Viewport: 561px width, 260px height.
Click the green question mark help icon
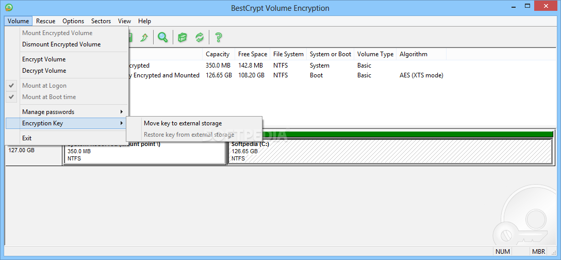pos(218,37)
